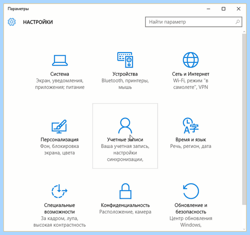The height and width of the screenshot is (235, 250).
Task: Click the 'Экран, уведомления, приложения; питание' description
Action: coord(60,84)
